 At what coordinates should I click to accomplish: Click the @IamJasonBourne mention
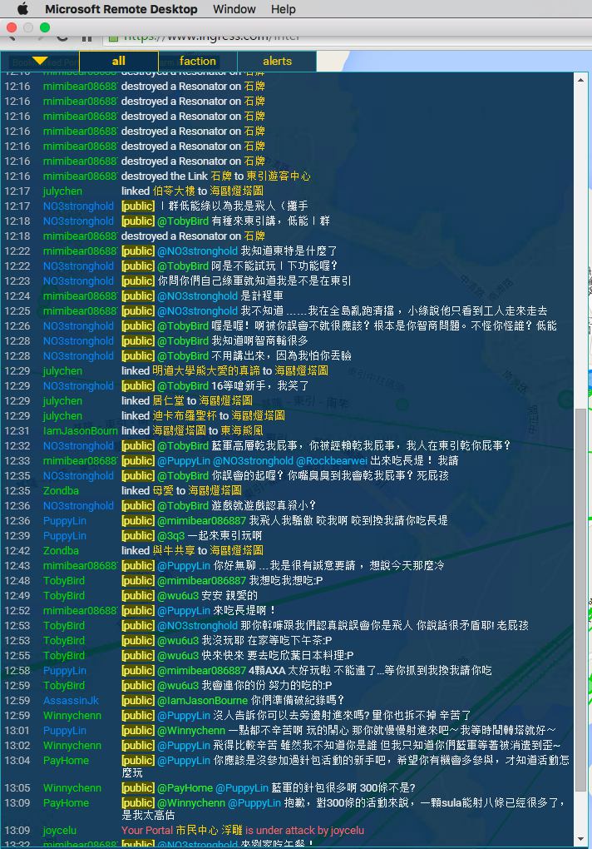(x=202, y=701)
